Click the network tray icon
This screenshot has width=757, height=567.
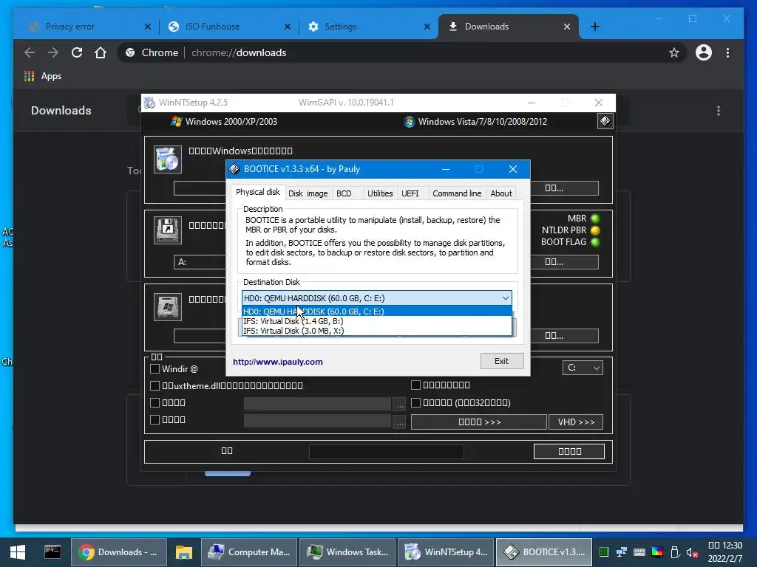pos(621,552)
